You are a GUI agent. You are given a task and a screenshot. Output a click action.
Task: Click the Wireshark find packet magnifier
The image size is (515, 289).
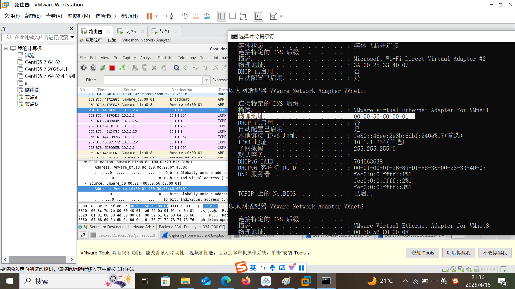tap(176, 68)
